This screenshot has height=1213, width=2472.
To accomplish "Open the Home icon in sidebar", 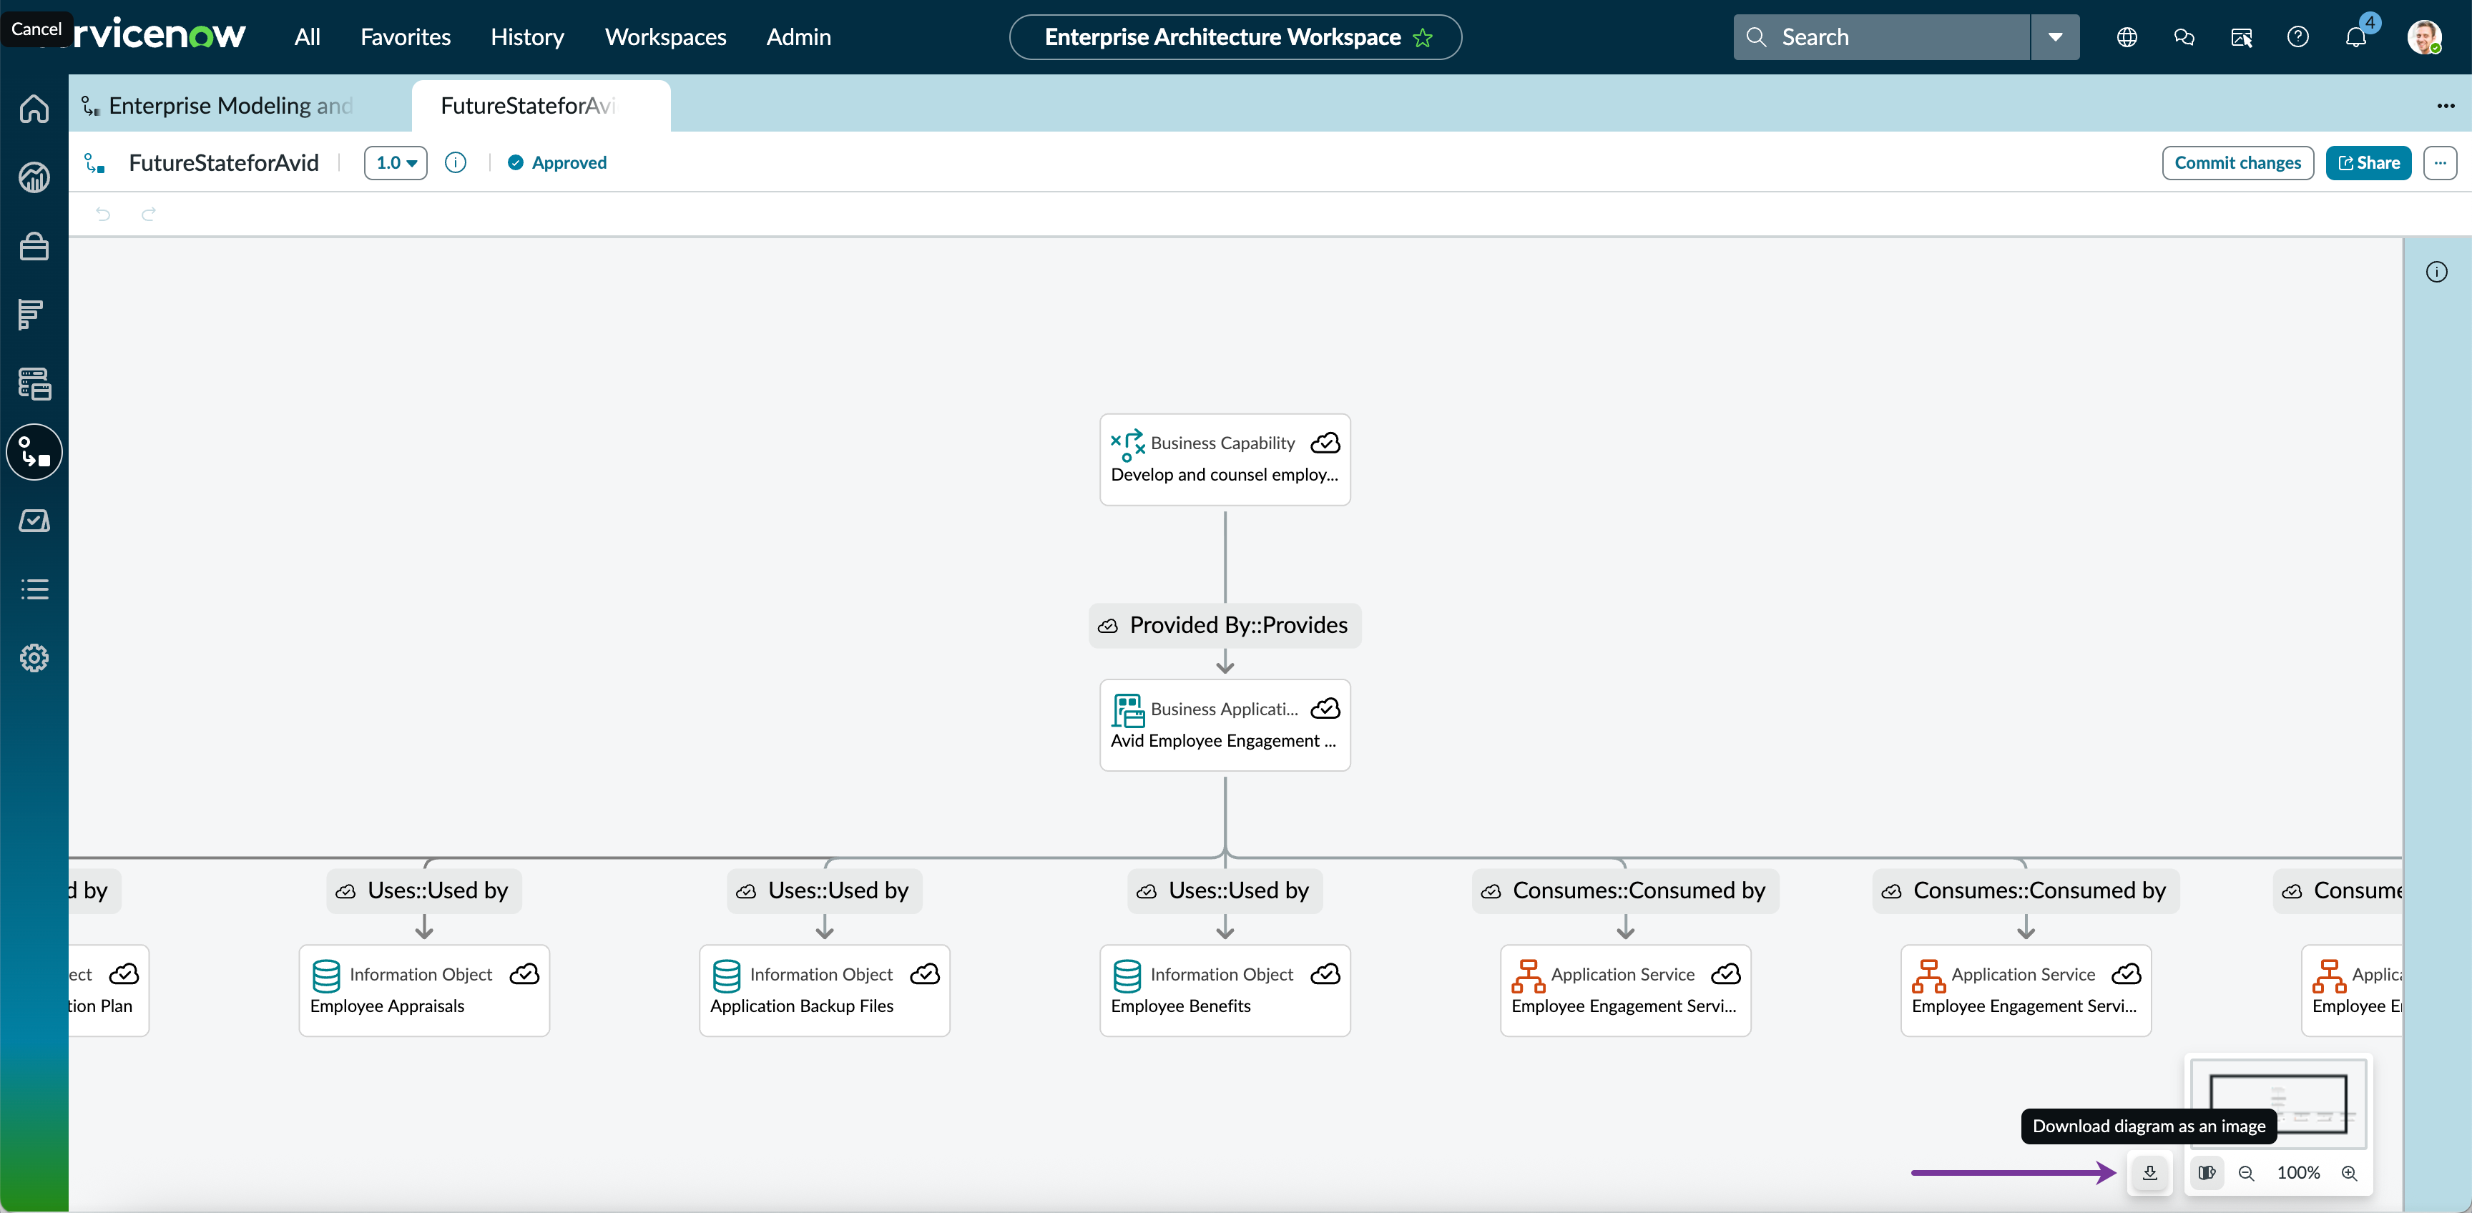I will coord(34,109).
